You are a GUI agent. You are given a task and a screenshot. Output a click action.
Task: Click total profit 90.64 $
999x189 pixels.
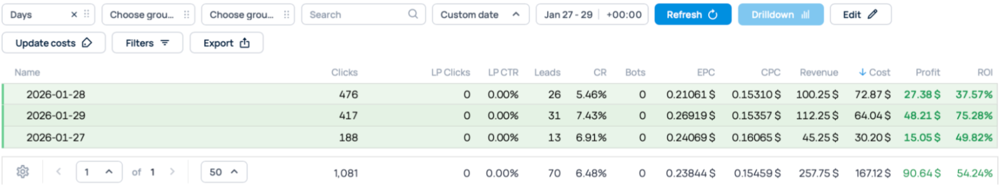coord(922,173)
